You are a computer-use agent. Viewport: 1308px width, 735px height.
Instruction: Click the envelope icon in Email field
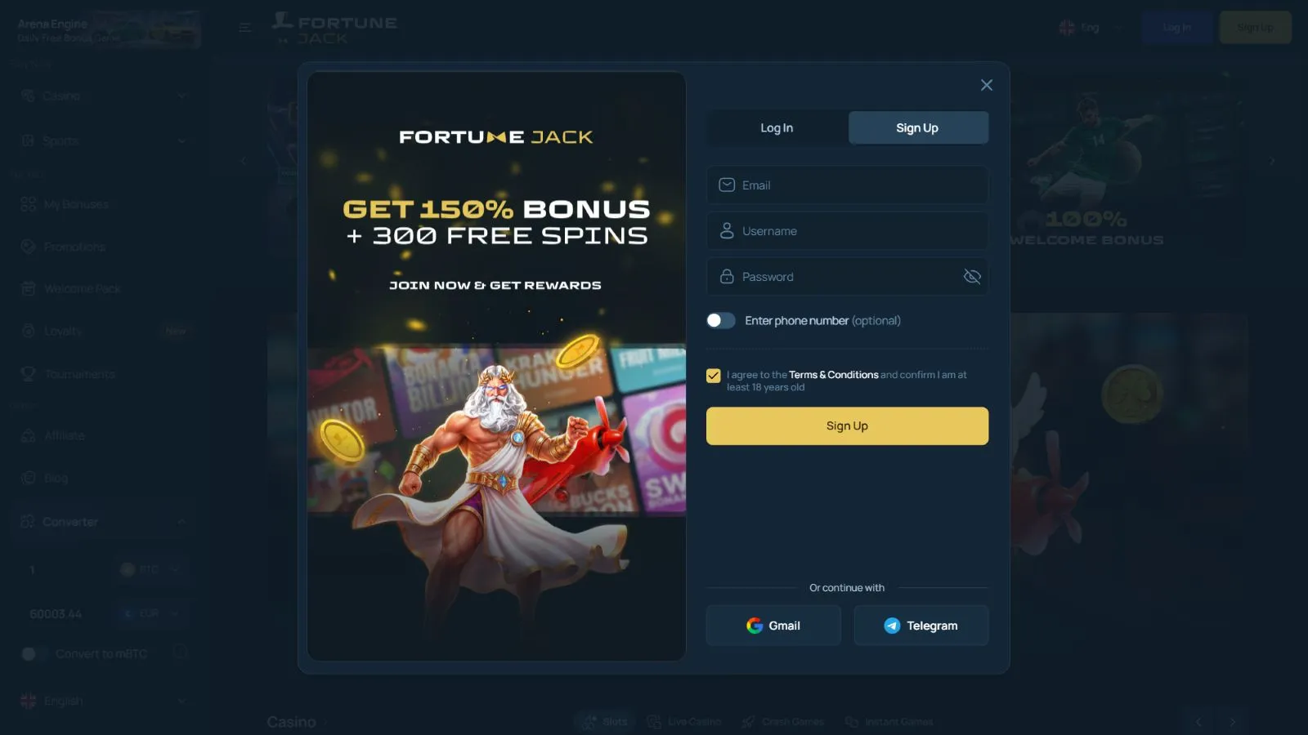coord(726,185)
